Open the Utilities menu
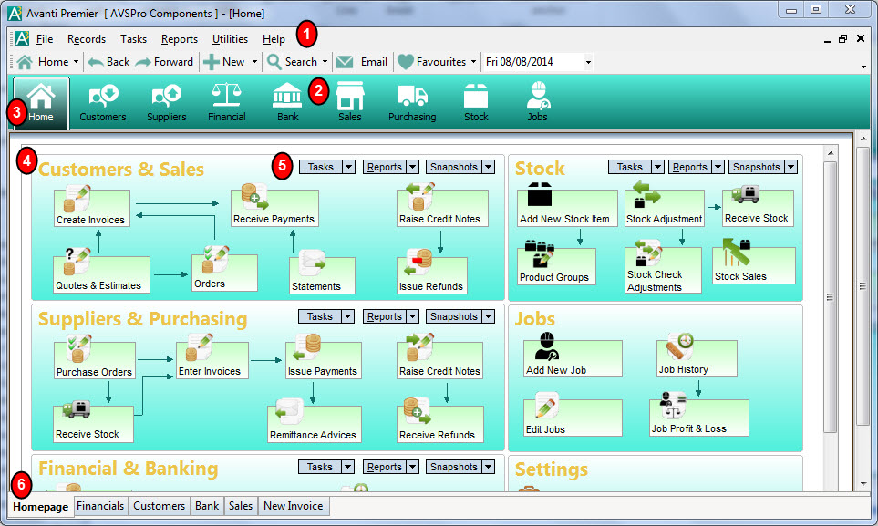This screenshot has height=526, width=878. 230,39
